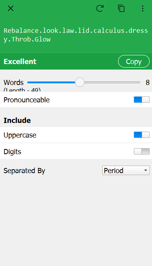Viewport: 152px width, 266px height.
Task: Open the three-dot more options menu
Action: coord(143,8)
